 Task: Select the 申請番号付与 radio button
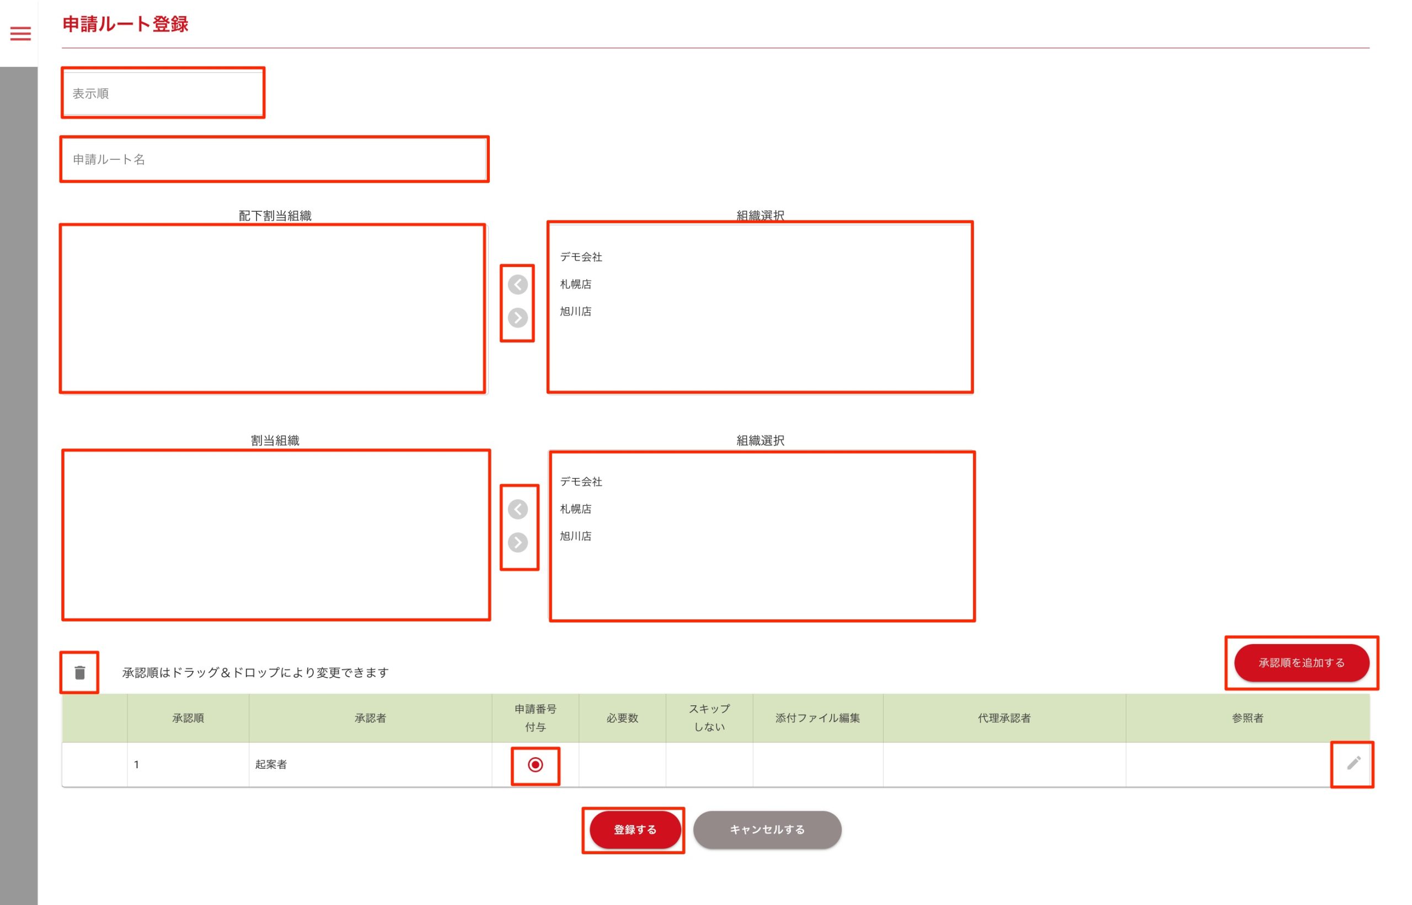coord(534,764)
